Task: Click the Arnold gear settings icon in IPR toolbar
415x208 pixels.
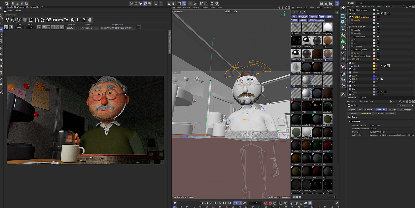Action: (90, 20)
